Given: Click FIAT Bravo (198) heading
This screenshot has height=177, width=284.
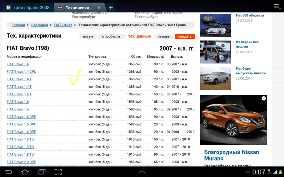Looking at the screenshot, I should (28, 48).
